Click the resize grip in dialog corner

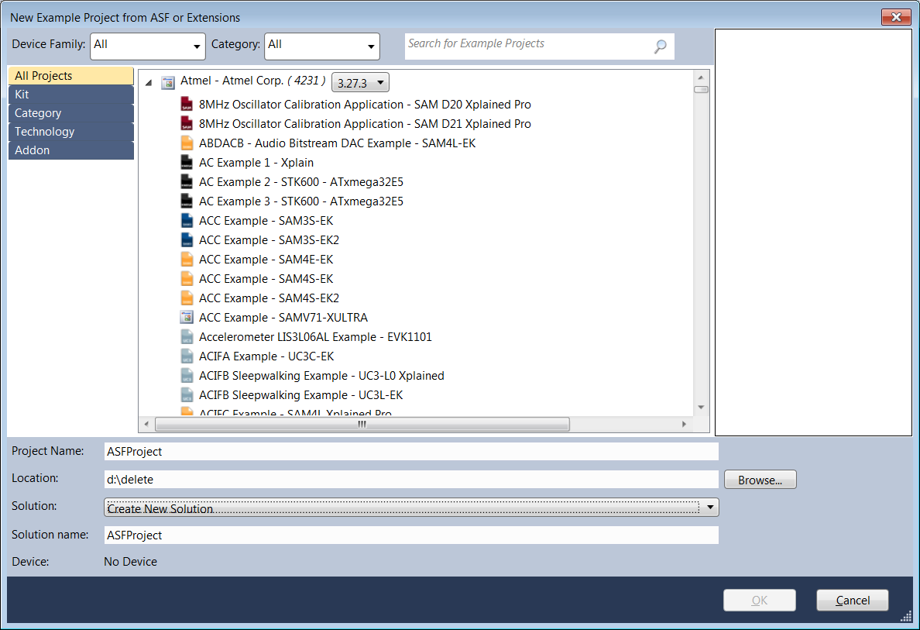click(x=906, y=616)
